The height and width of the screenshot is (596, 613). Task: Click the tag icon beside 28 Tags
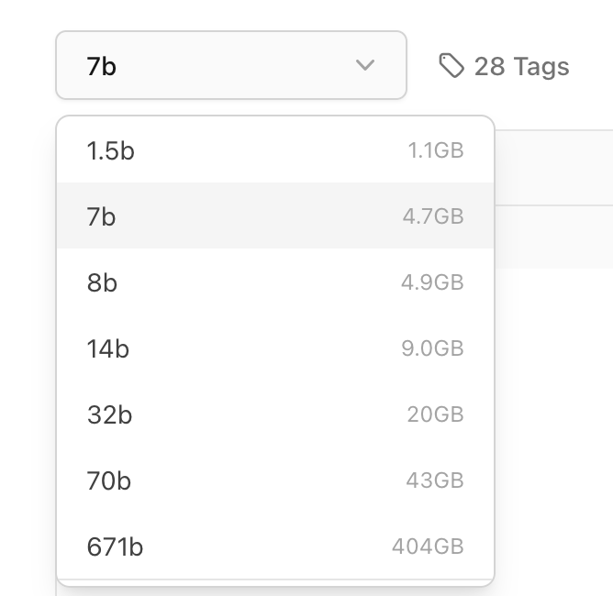pos(451,66)
